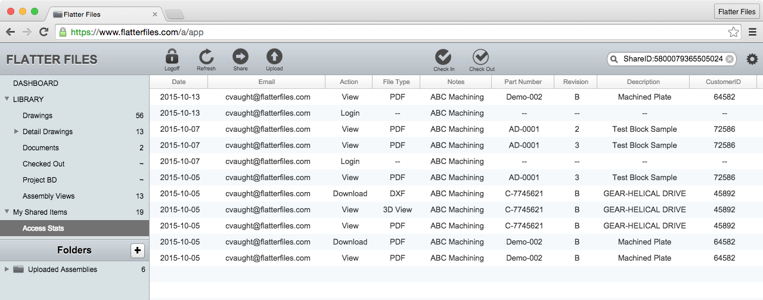This screenshot has width=763, height=300.
Task: Click C-7745621 in the DXF Download row
Action: coord(524,193)
